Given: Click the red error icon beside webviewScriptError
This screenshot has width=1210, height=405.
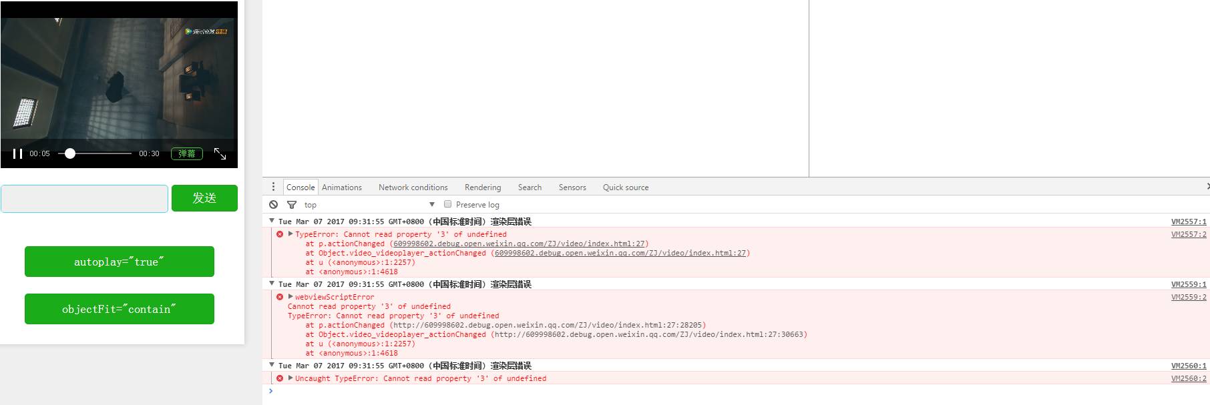Looking at the screenshot, I should click(280, 297).
